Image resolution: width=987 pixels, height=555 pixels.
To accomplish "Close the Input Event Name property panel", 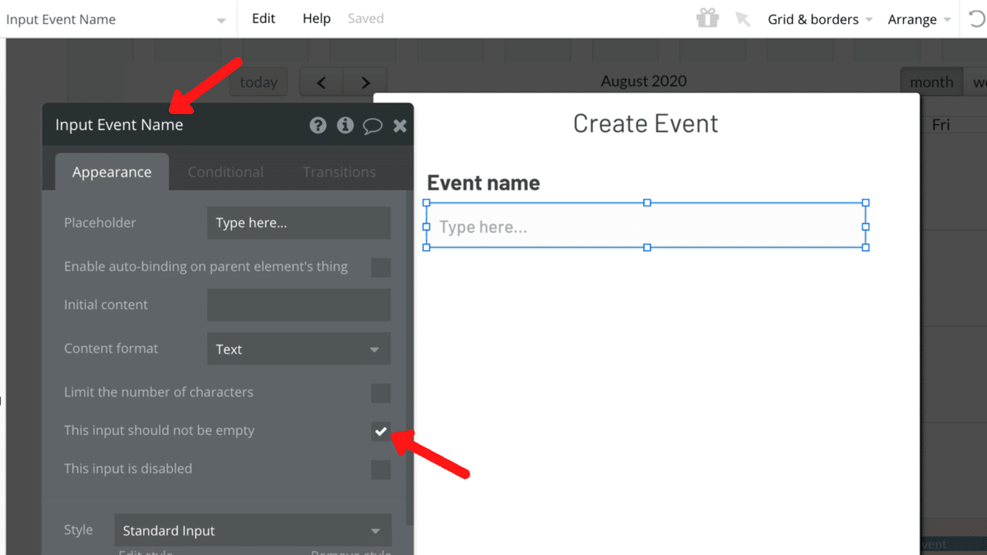I will (400, 125).
